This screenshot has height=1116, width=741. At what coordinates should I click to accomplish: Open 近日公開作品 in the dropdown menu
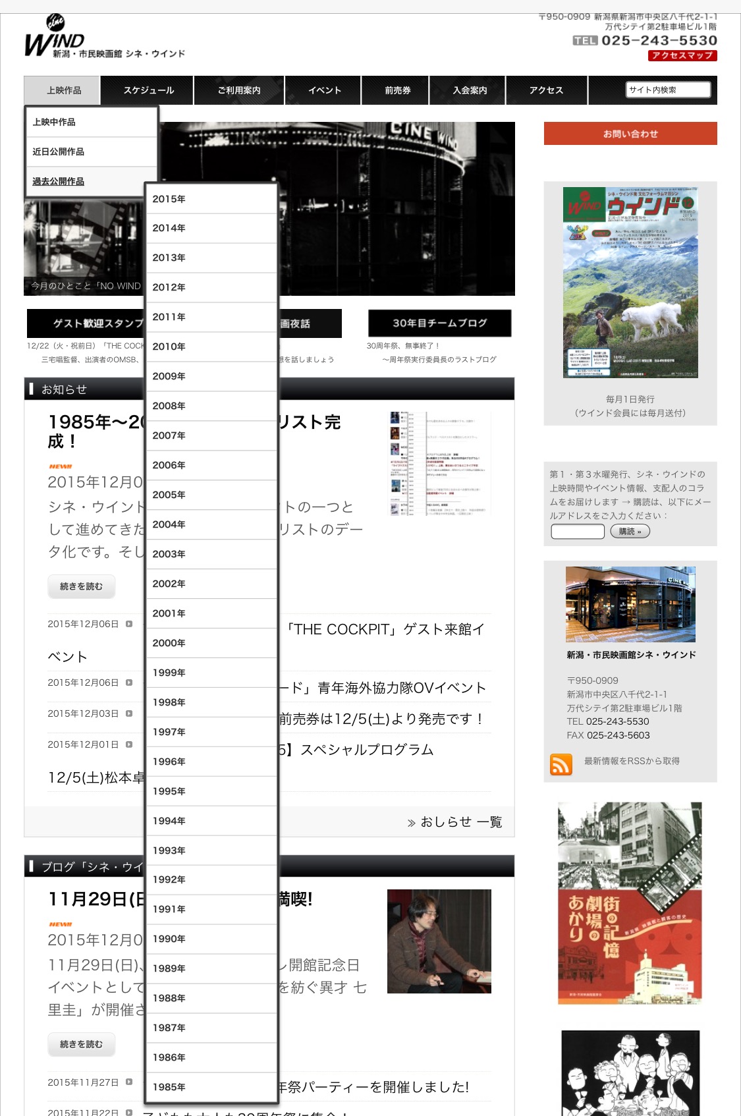tap(91, 152)
